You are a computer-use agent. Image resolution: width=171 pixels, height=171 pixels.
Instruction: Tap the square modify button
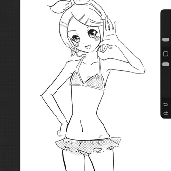pyautogui.click(x=166, y=54)
